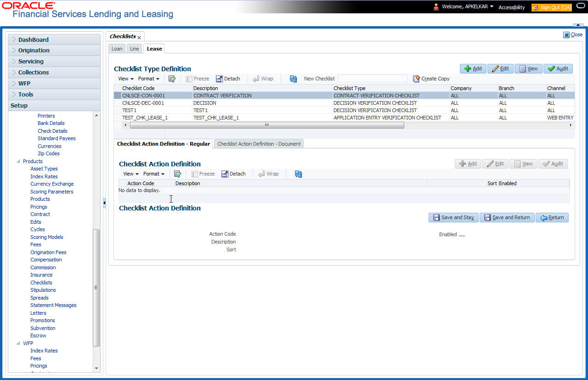Click the New Checklist input field
The height and width of the screenshot is (380, 588).
[373, 79]
